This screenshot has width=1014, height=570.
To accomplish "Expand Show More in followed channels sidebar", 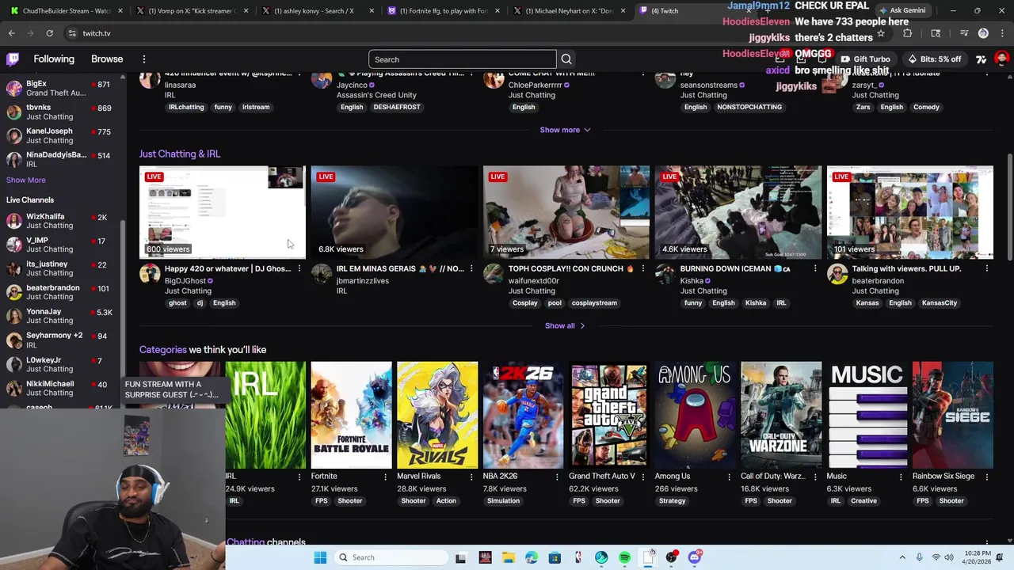I will tap(26, 180).
